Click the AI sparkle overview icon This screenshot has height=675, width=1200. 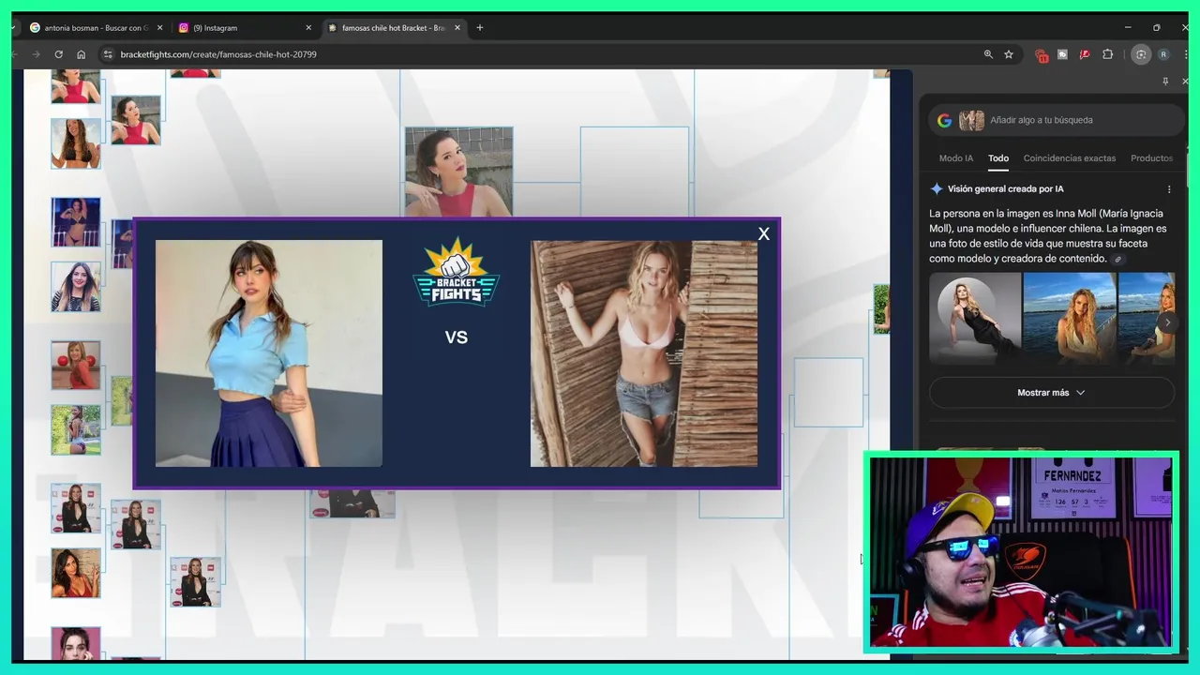point(937,188)
